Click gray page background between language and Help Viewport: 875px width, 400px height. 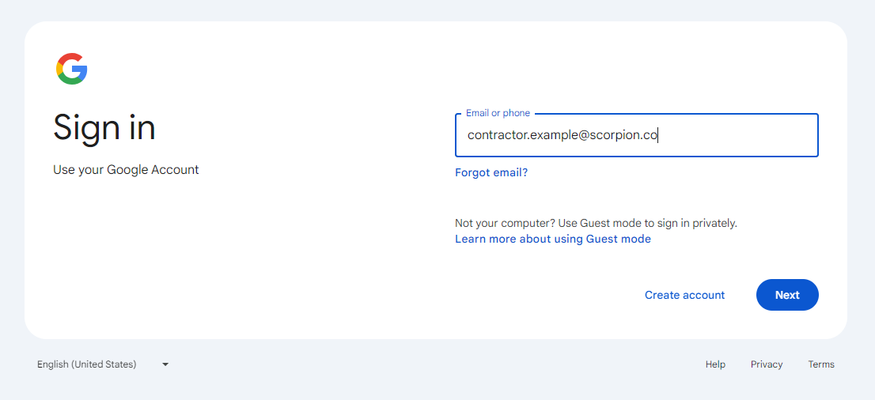tap(435, 364)
